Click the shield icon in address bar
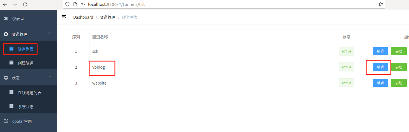Screen dimensions: 409x132 click(x=67, y=4)
